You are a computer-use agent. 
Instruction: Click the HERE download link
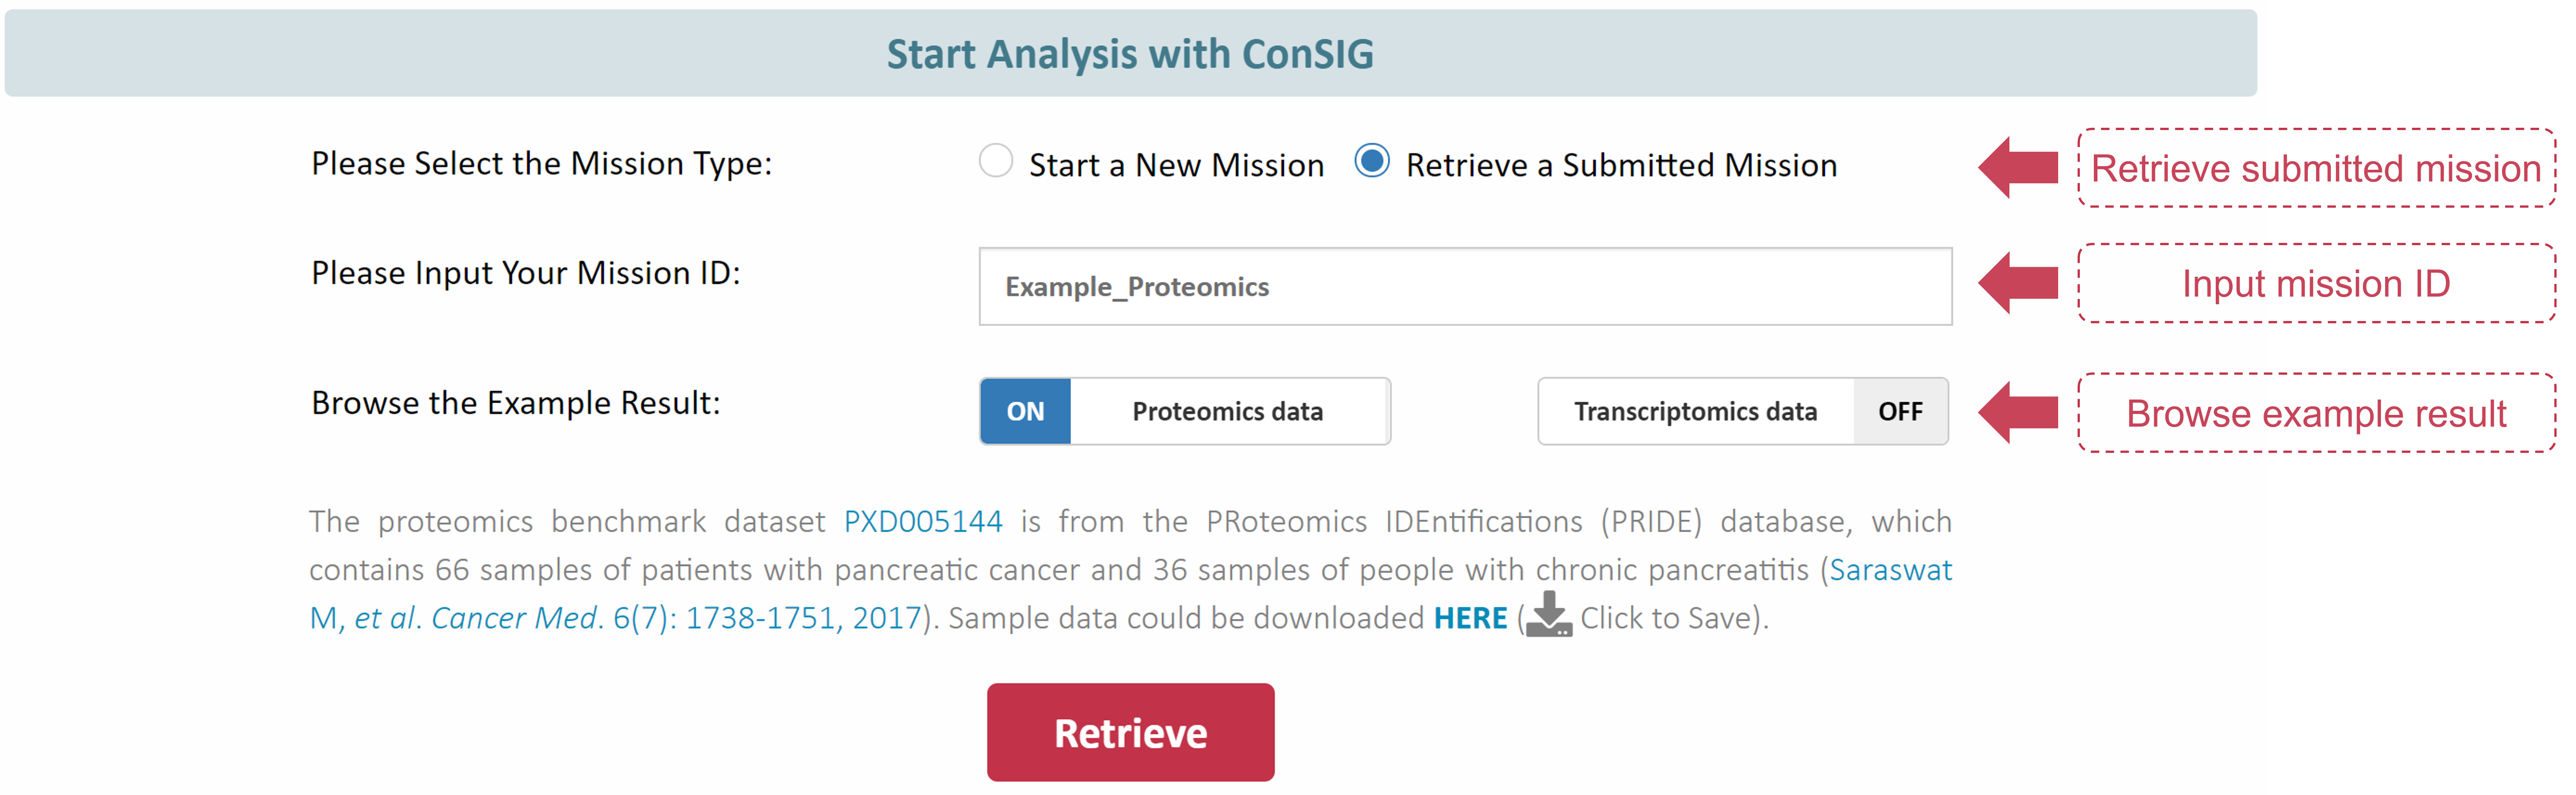[1470, 618]
